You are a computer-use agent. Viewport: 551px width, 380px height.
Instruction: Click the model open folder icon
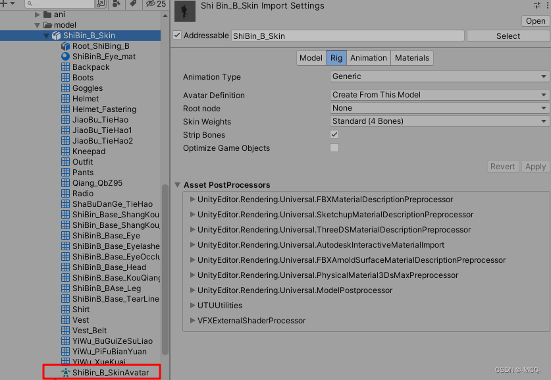tap(47, 25)
